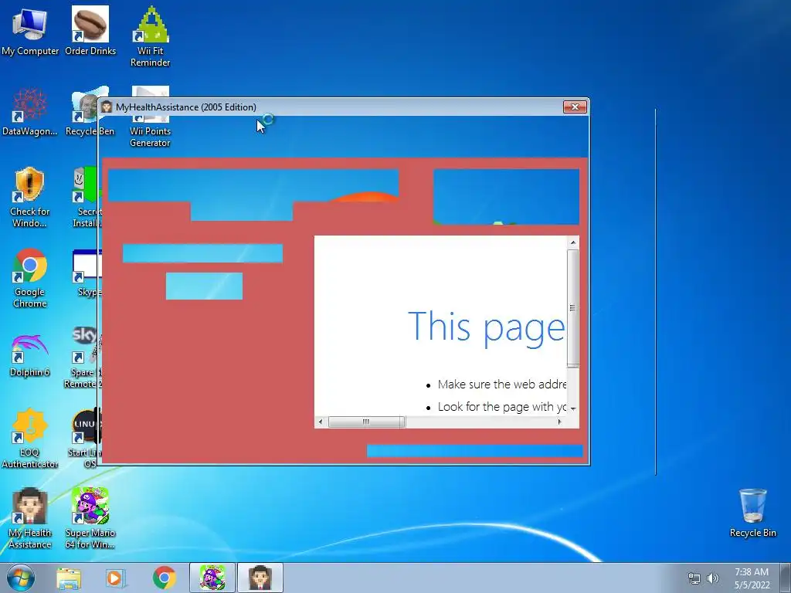Launch Windows Media Player from the taskbar
Screen dimensions: 791x593
point(115,578)
